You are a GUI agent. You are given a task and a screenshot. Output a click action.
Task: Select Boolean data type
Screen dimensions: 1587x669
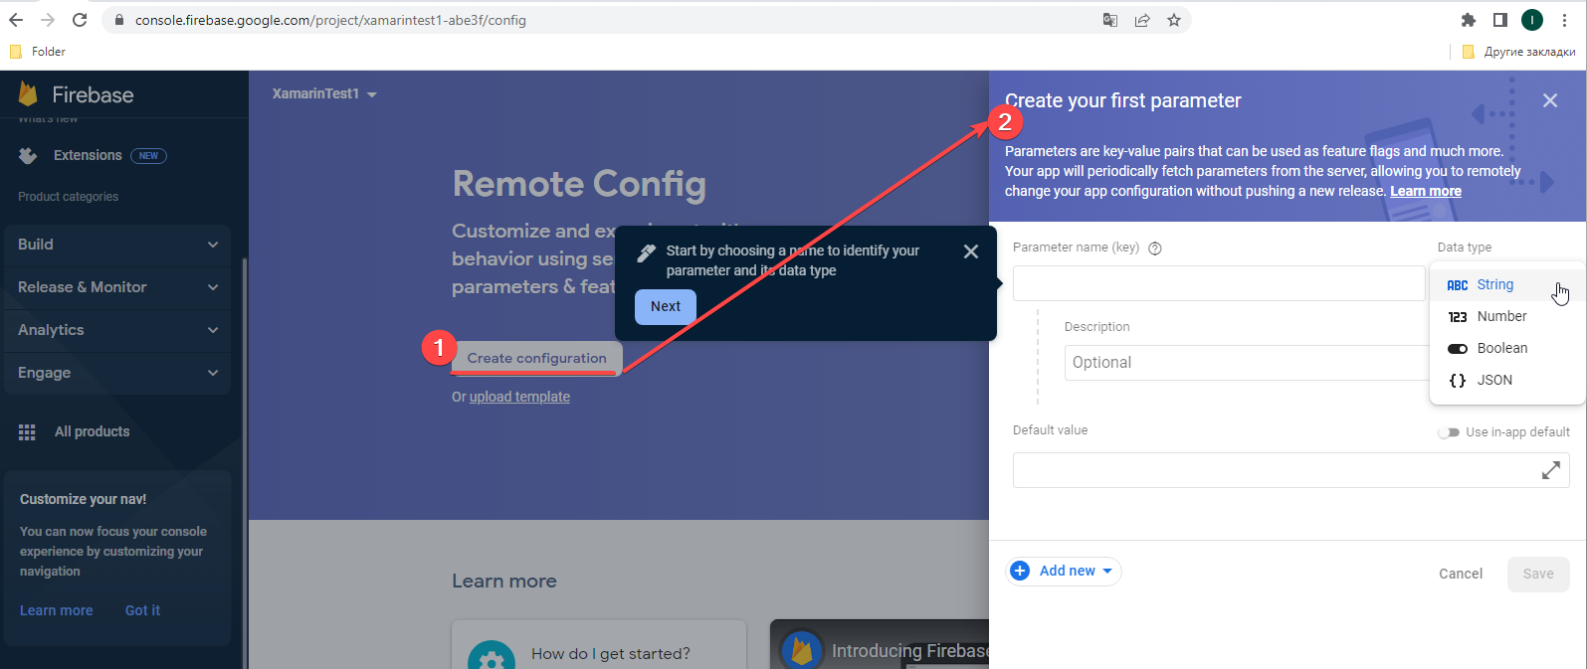pos(1507,348)
